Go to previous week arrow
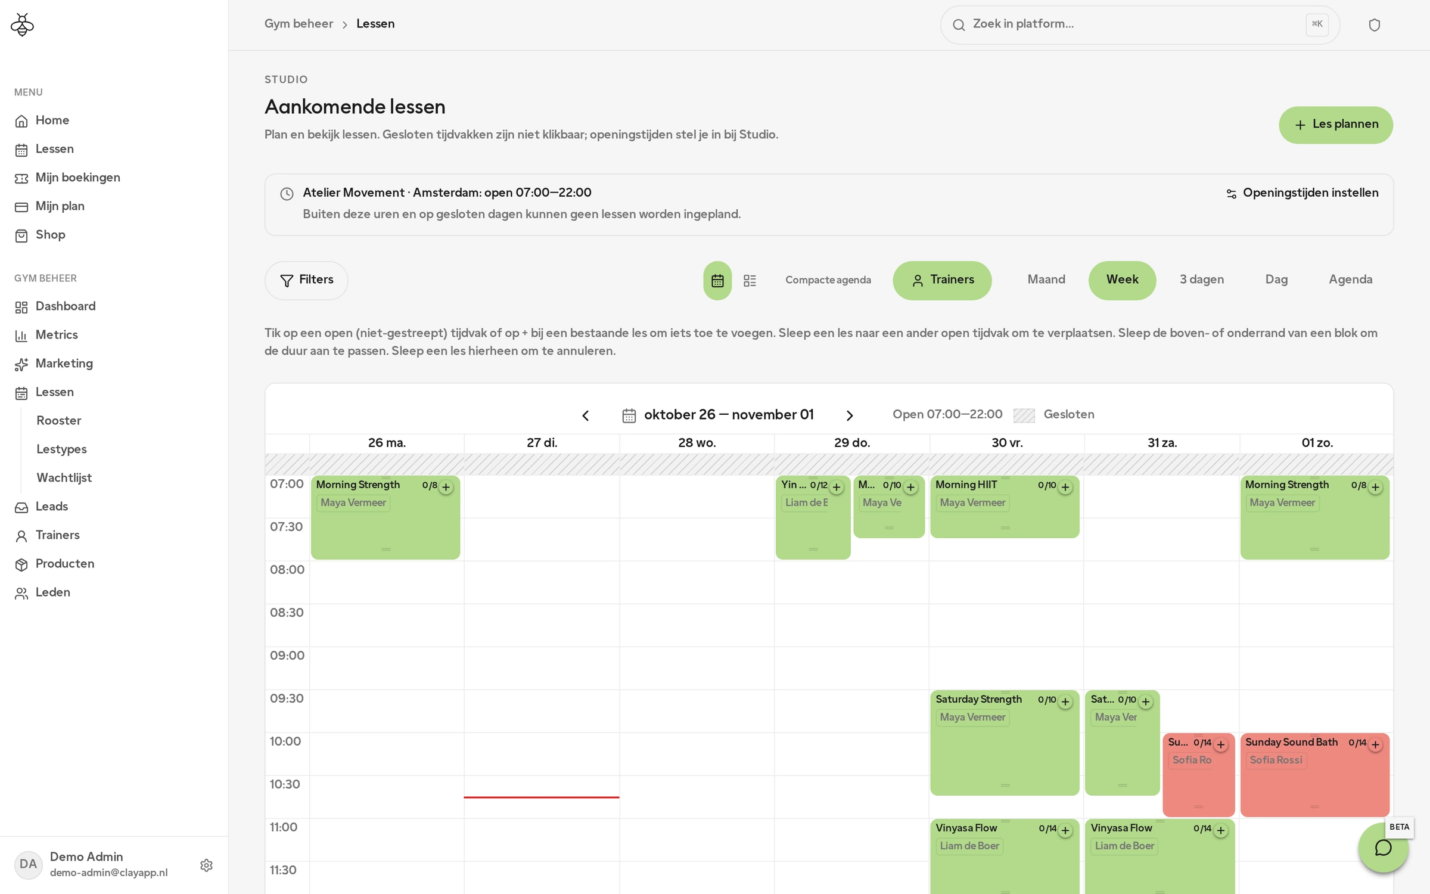This screenshot has height=894, width=1430. point(586,415)
